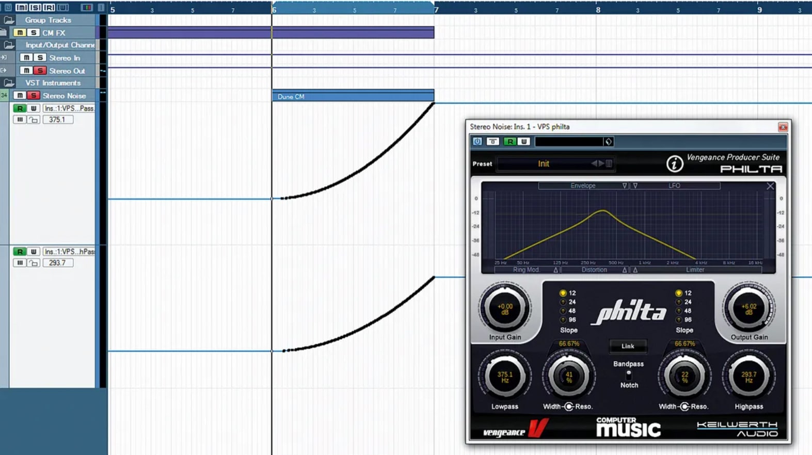Lock the highpass automation track (293.7)

click(34, 263)
